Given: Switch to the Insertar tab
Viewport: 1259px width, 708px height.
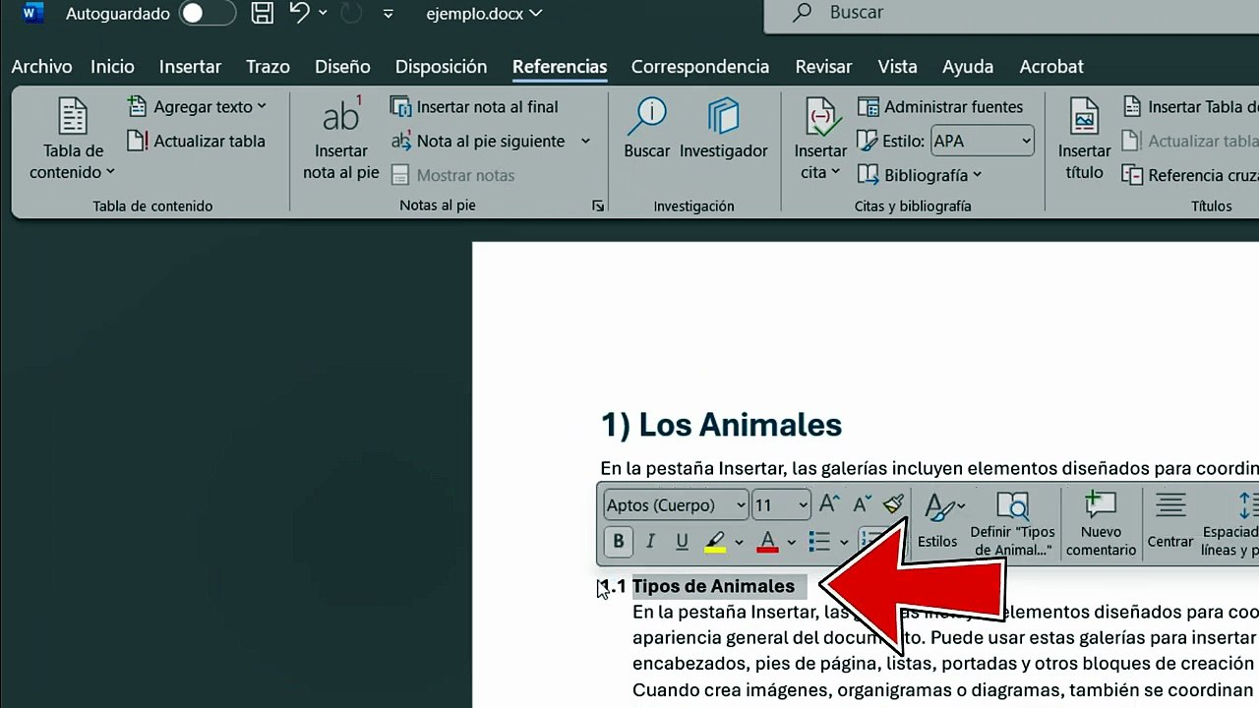Looking at the screenshot, I should (190, 67).
